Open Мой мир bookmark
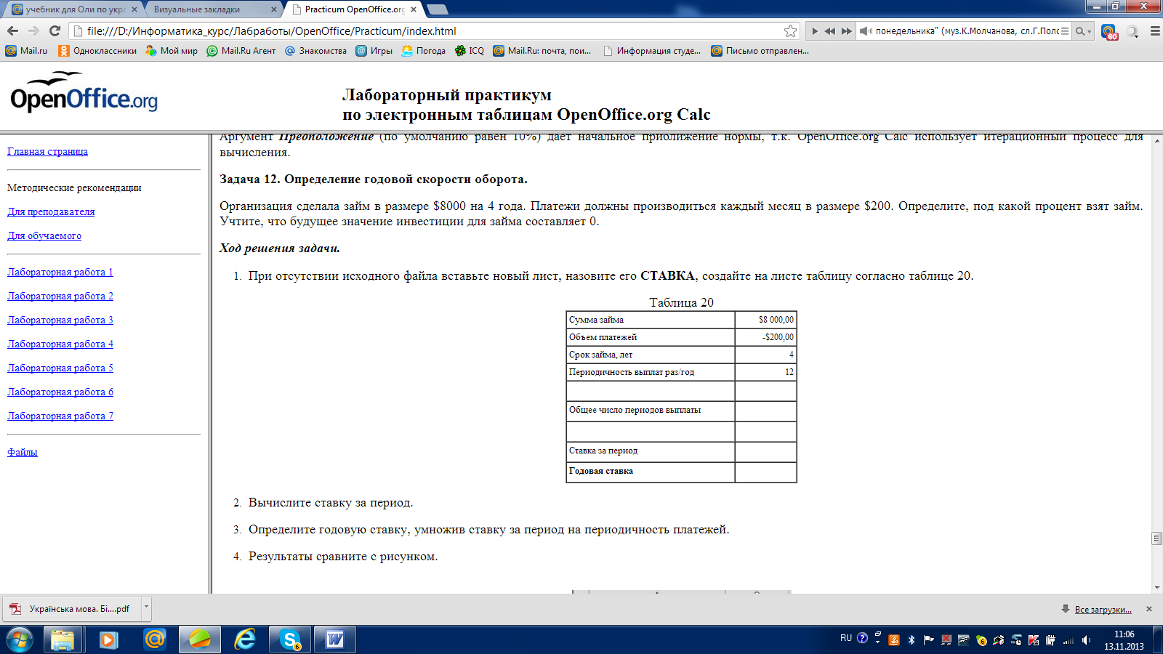The height and width of the screenshot is (654, 1163). tap(172, 51)
